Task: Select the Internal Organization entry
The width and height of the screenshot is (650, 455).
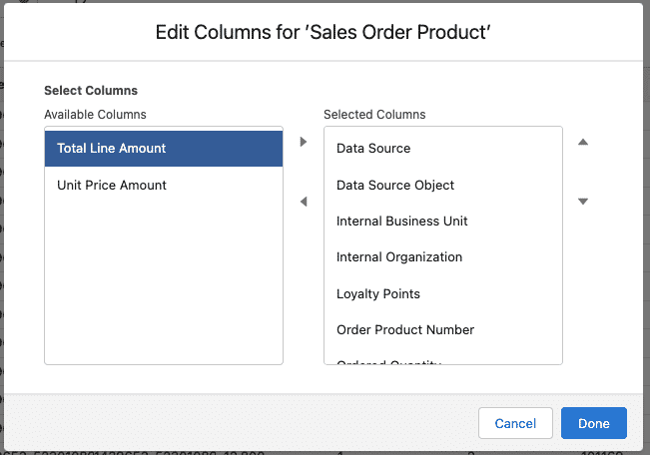Action: tap(399, 256)
